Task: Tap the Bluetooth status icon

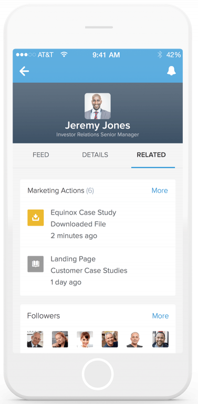Action: (160, 55)
